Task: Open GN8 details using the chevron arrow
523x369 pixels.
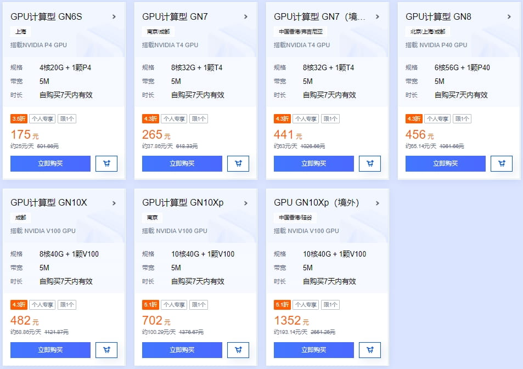Action: pos(509,17)
